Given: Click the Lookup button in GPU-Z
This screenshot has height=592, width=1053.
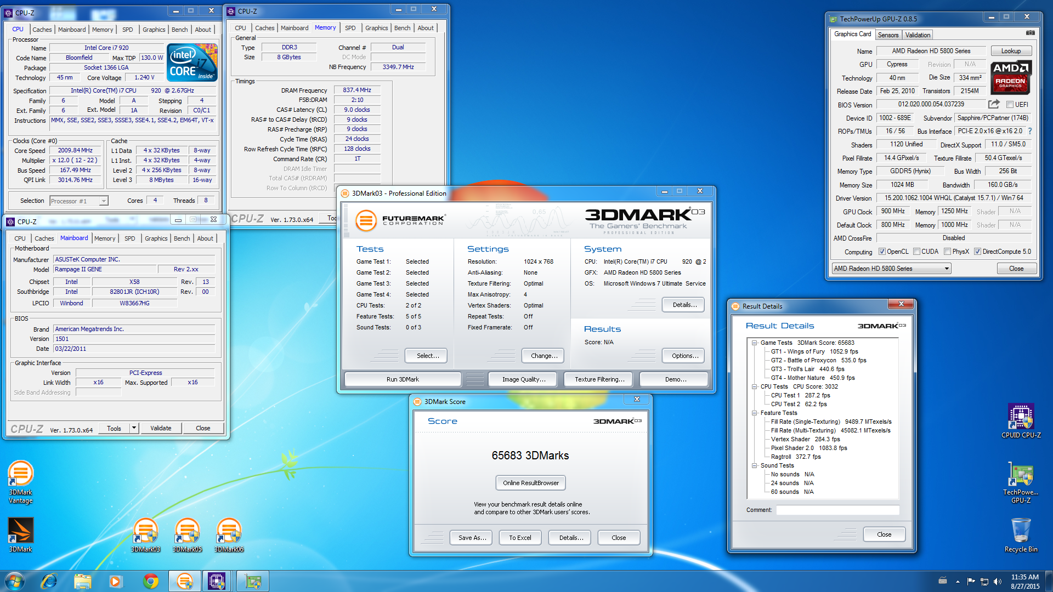Looking at the screenshot, I should pos(1011,51).
